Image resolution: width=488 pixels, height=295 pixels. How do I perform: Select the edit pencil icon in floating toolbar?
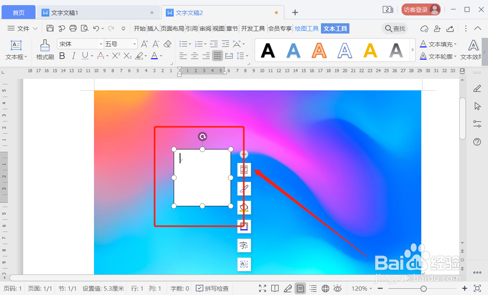pyautogui.click(x=244, y=189)
